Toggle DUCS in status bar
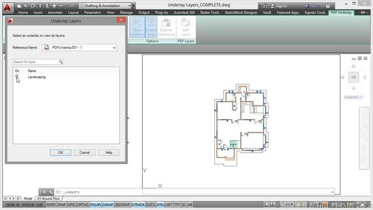This screenshot has width=373, height=210. (x=150, y=205)
